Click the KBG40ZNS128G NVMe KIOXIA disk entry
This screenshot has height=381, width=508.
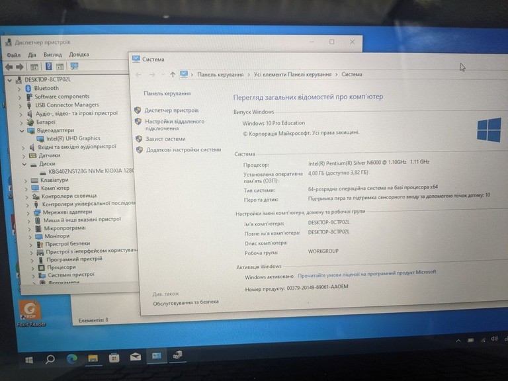point(91,171)
